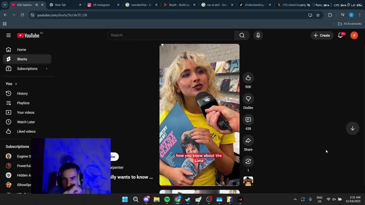The width and height of the screenshot is (365, 205).
Task: Switch to the TikTok Understanding tab
Action: 255,5
